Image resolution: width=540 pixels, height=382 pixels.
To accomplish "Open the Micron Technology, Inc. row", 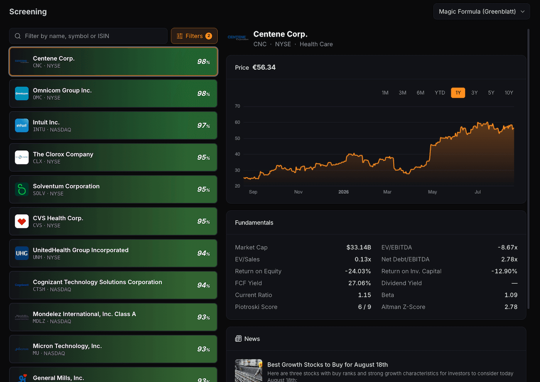I will pos(113,349).
